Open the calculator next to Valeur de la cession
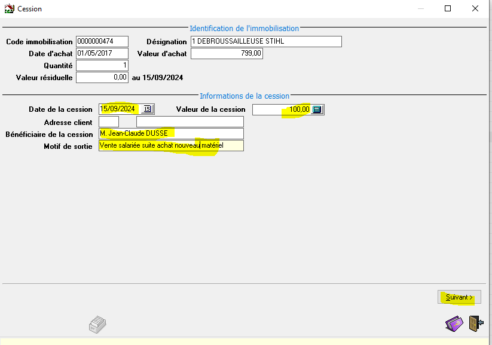 [317, 109]
